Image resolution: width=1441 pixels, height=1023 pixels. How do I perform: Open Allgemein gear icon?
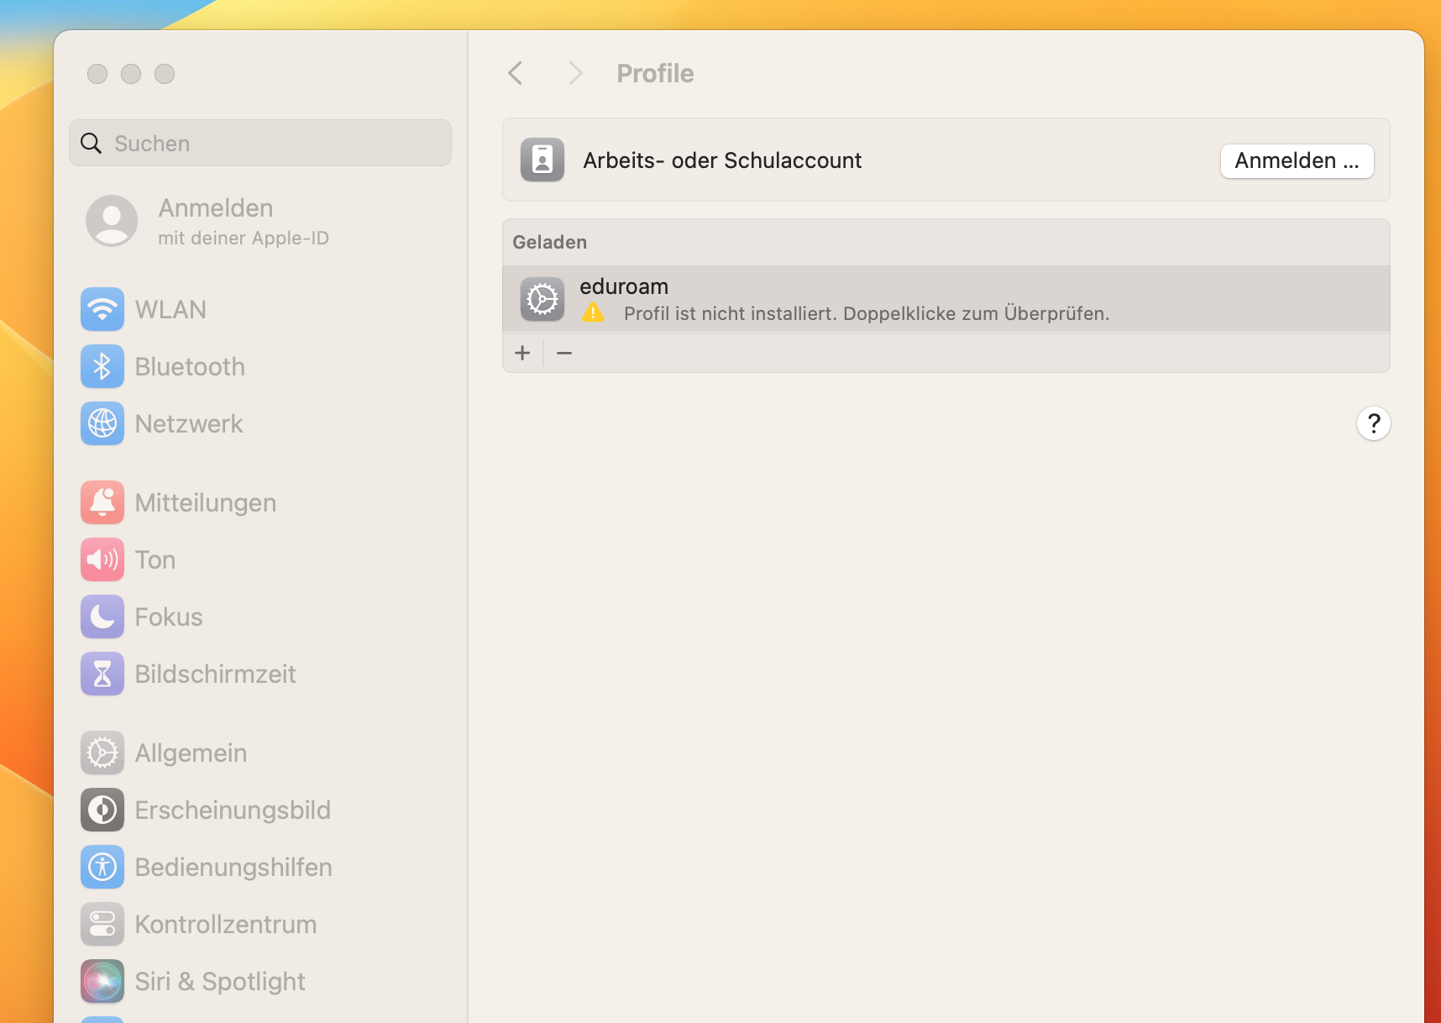102,753
